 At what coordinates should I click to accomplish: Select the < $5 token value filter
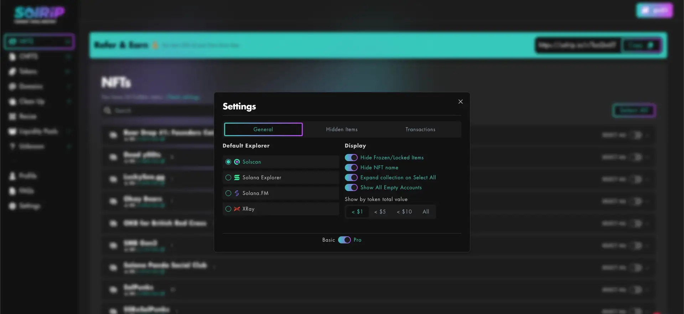tap(380, 212)
